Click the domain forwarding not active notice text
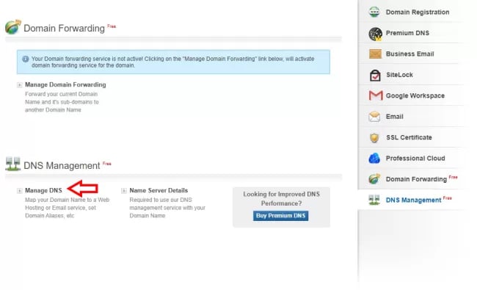The height and width of the screenshot is (290, 477). click(172, 62)
